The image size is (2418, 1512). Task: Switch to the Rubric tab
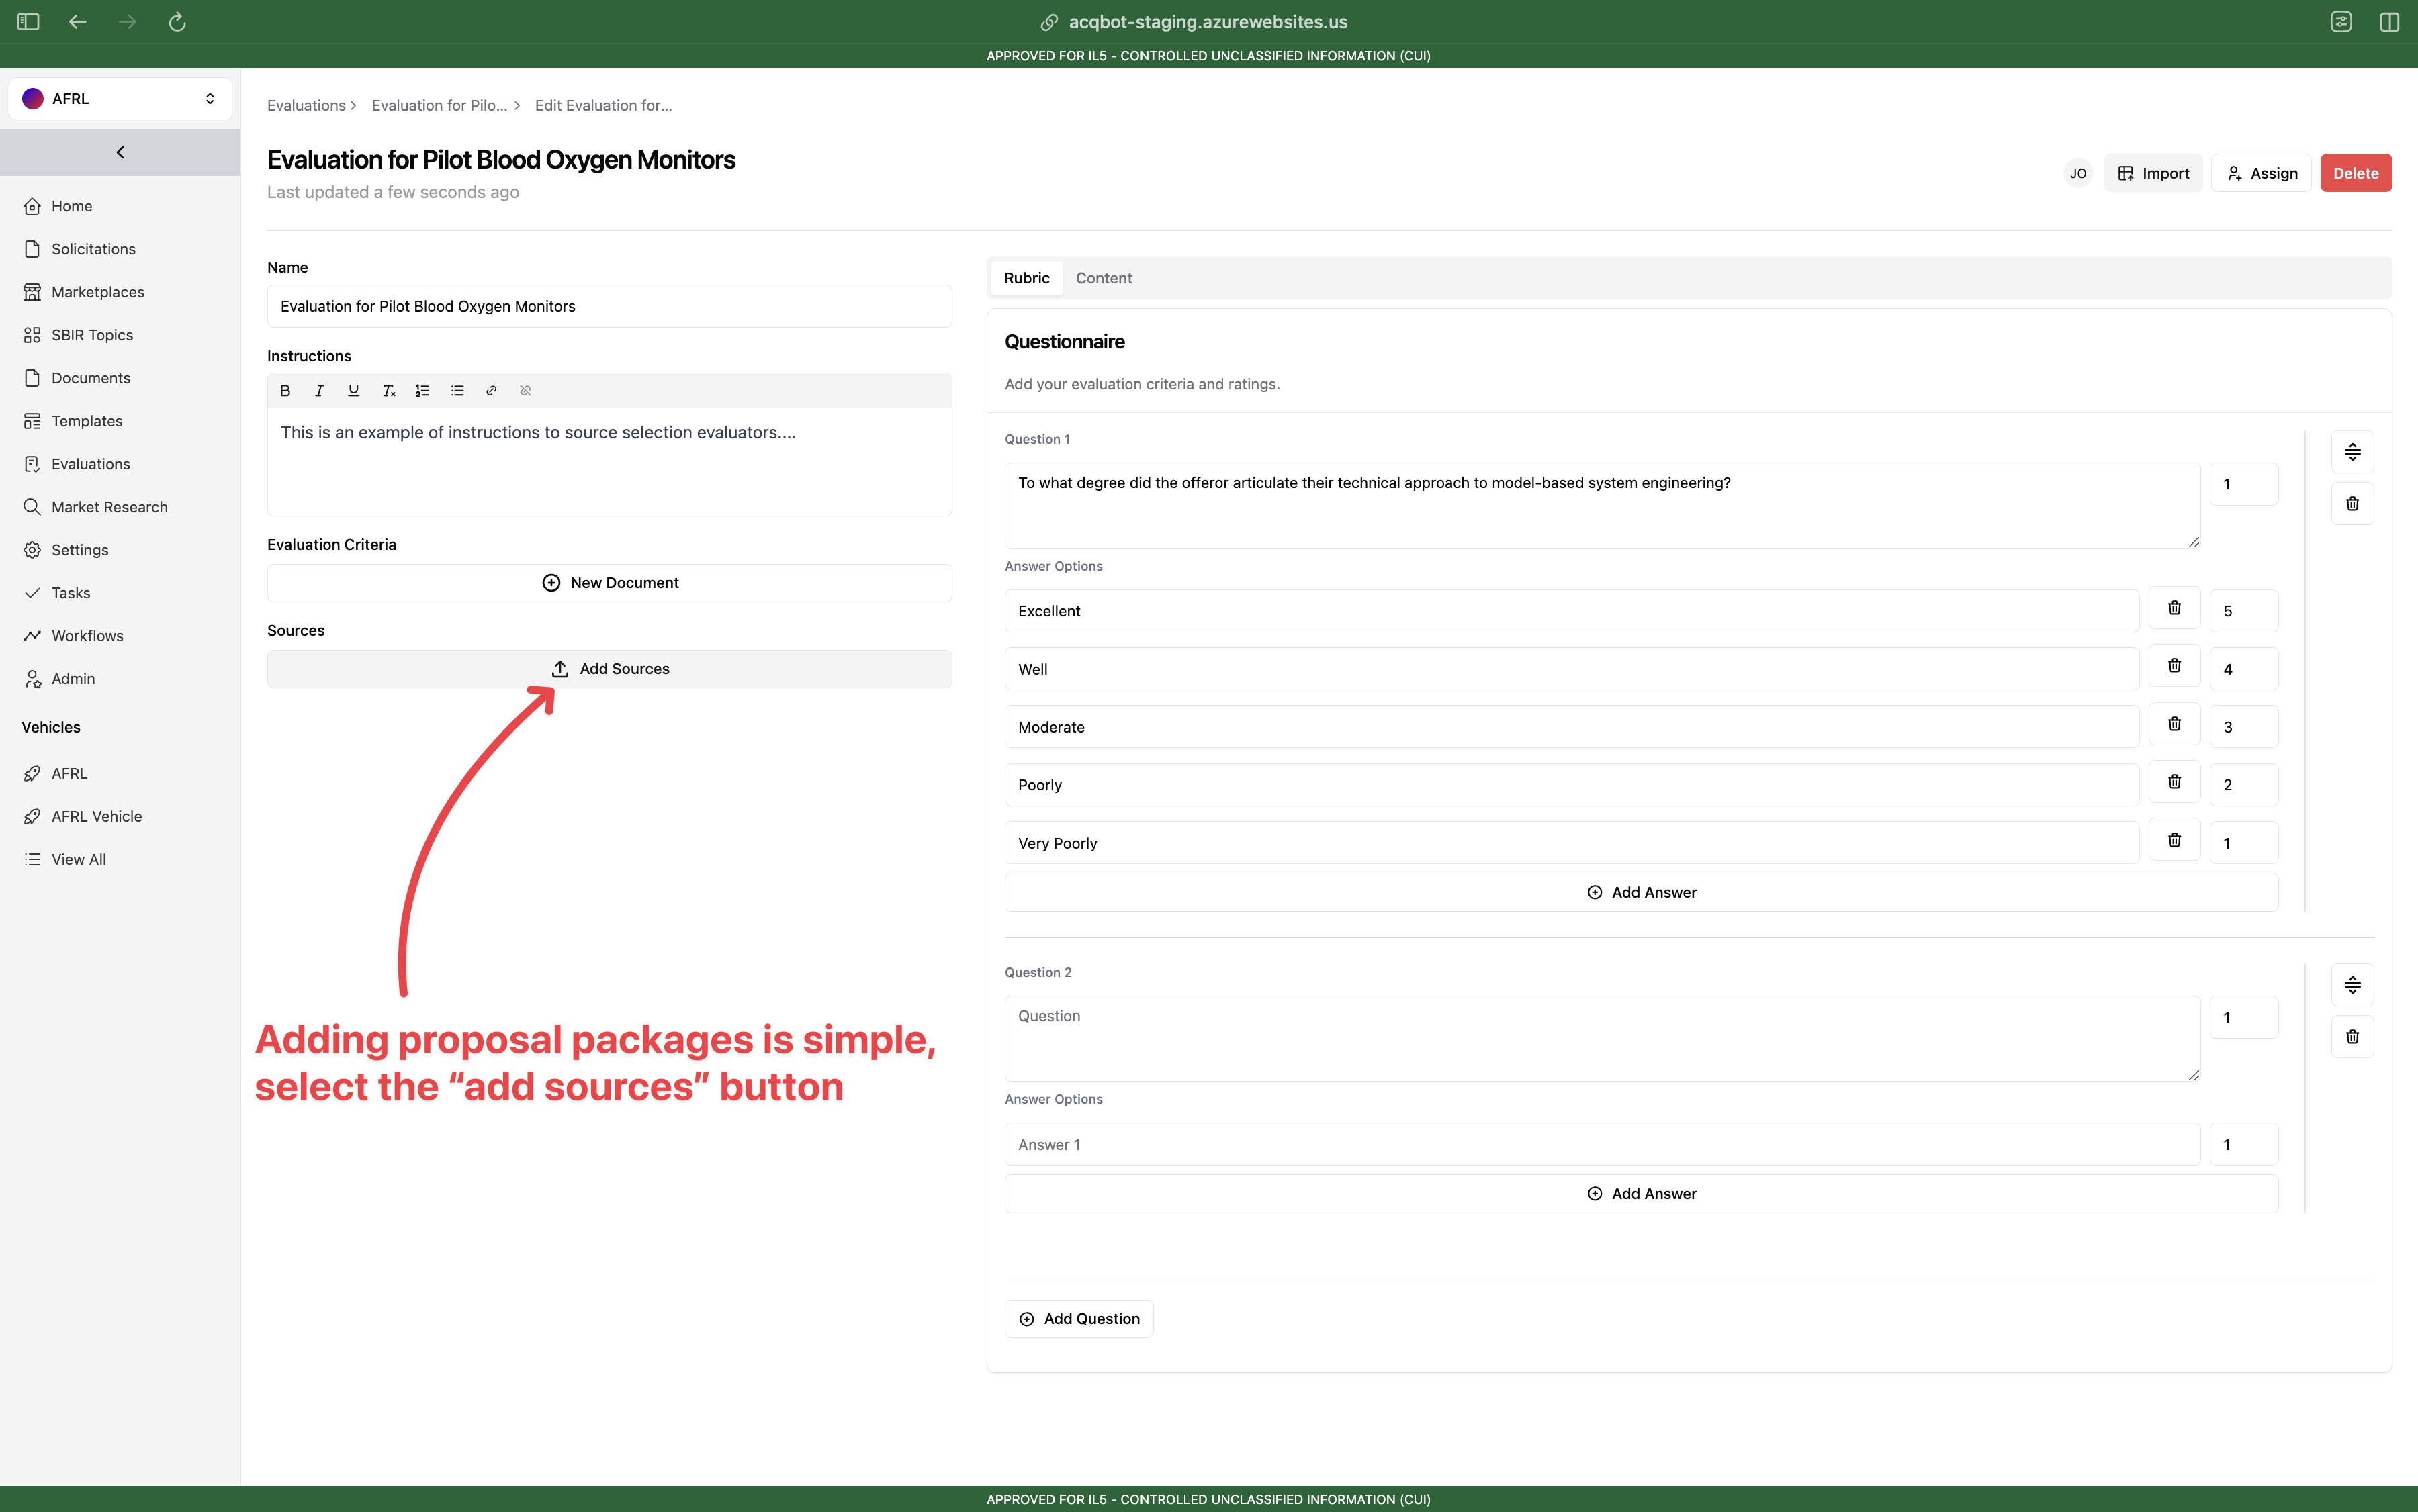tap(1026, 278)
